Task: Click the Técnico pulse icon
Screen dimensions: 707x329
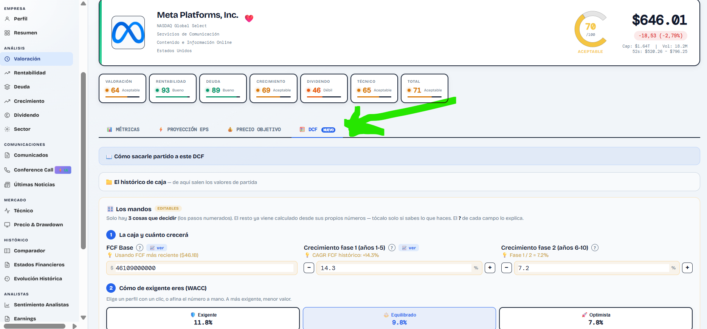Action: click(x=7, y=211)
